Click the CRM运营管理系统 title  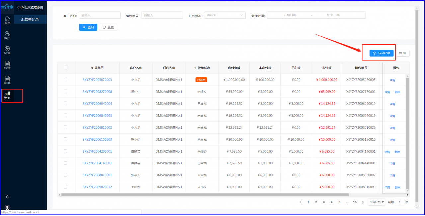pyautogui.click(x=30, y=7)
